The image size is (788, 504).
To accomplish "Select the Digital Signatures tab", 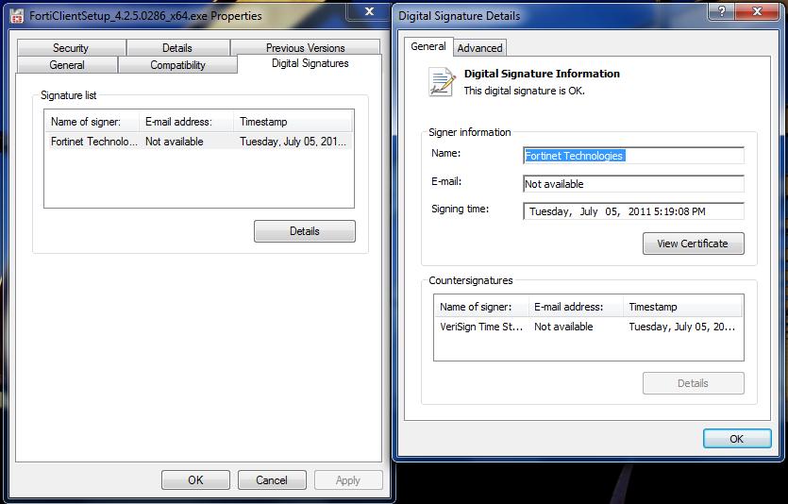I will click(310, 63).
